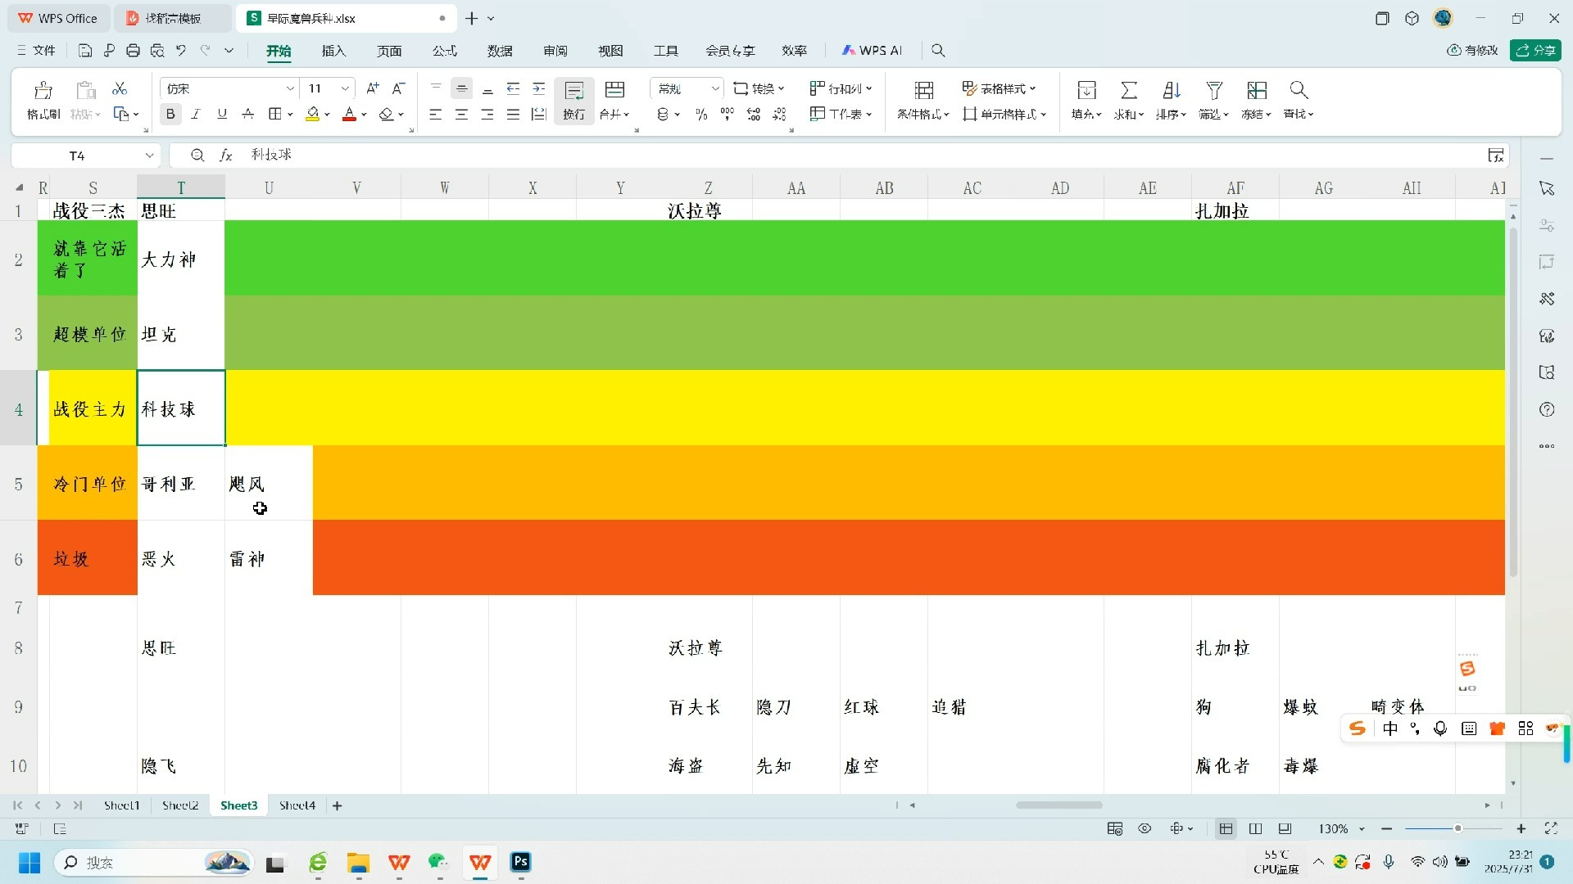Toggle italic formatting
Screen dimensions: 1573x884
[196, 115]
